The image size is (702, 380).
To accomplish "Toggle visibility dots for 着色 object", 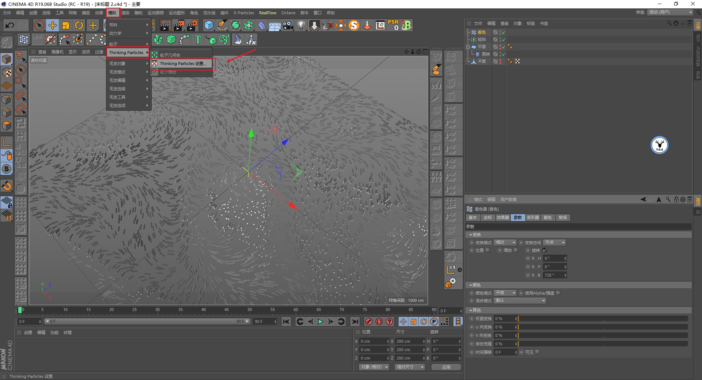I will pyautogui.click(x=500, y=32).
